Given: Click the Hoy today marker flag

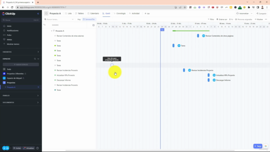Looking at the screenshot, I should [162, 30].
